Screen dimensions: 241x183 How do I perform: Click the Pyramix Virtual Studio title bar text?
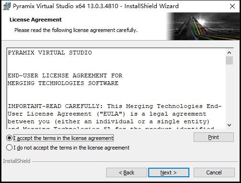(96, 6)
